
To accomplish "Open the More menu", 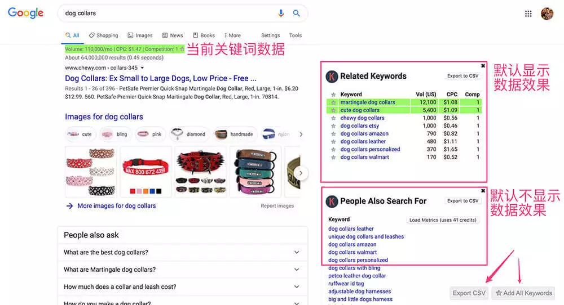I will pyautogui.click(x=232, y=35).
